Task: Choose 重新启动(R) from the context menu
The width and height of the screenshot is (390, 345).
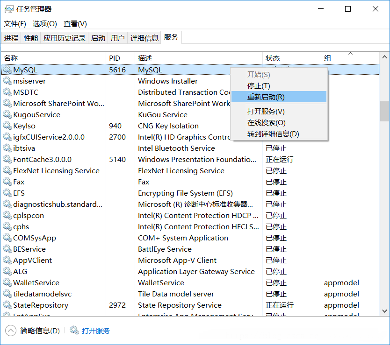Action: click(x=266, y=97)
